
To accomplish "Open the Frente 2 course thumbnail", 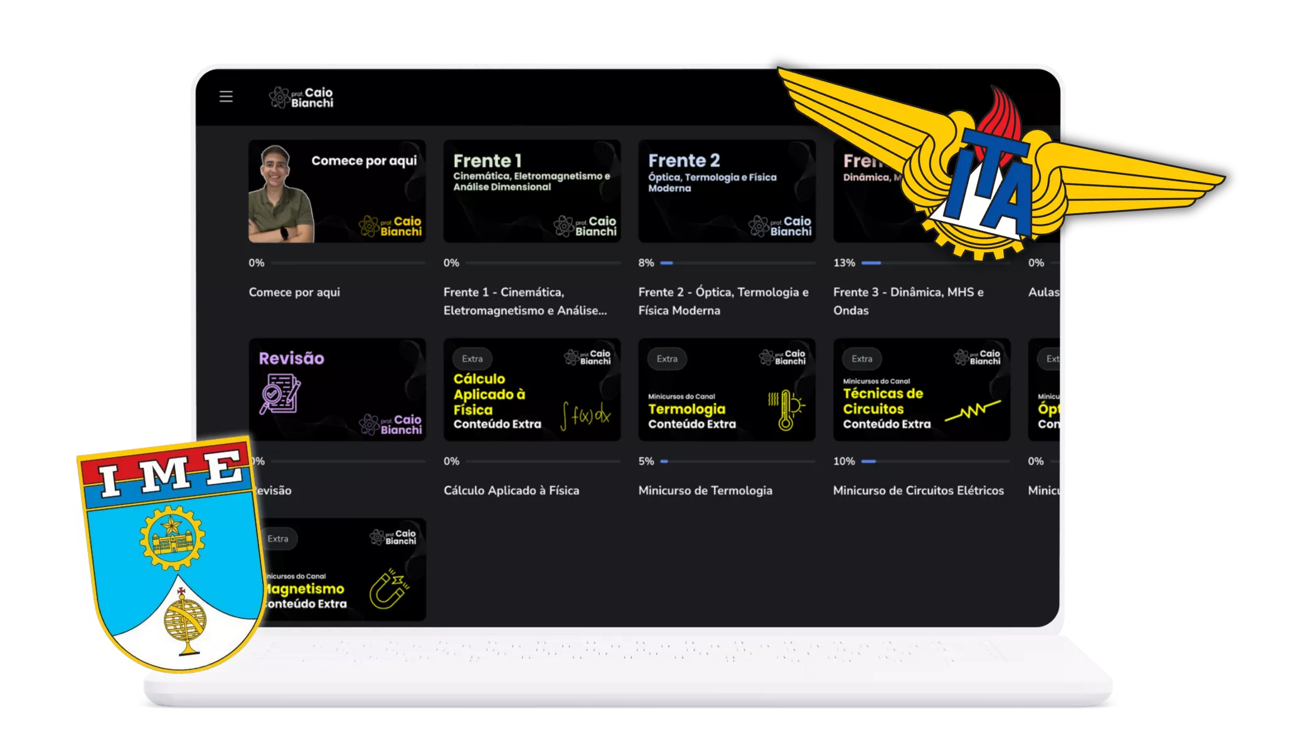I will (727, 191).
